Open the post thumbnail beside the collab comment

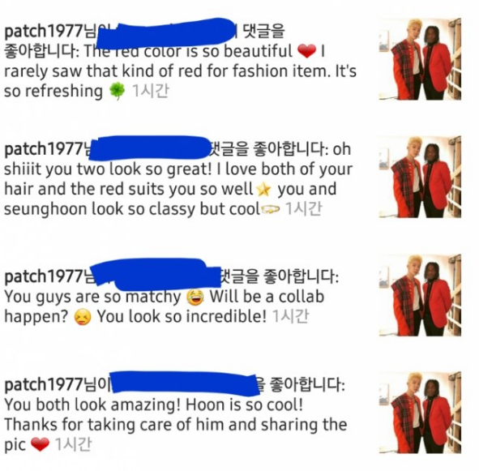(x=420, y=295)
